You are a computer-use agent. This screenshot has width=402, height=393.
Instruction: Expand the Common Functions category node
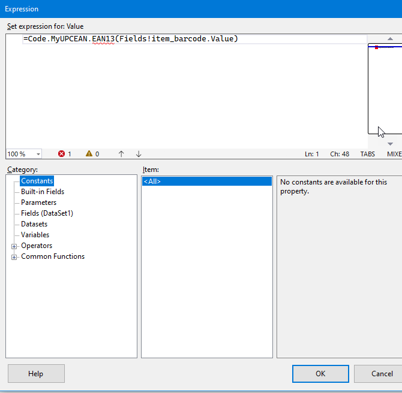coord(14,257)
